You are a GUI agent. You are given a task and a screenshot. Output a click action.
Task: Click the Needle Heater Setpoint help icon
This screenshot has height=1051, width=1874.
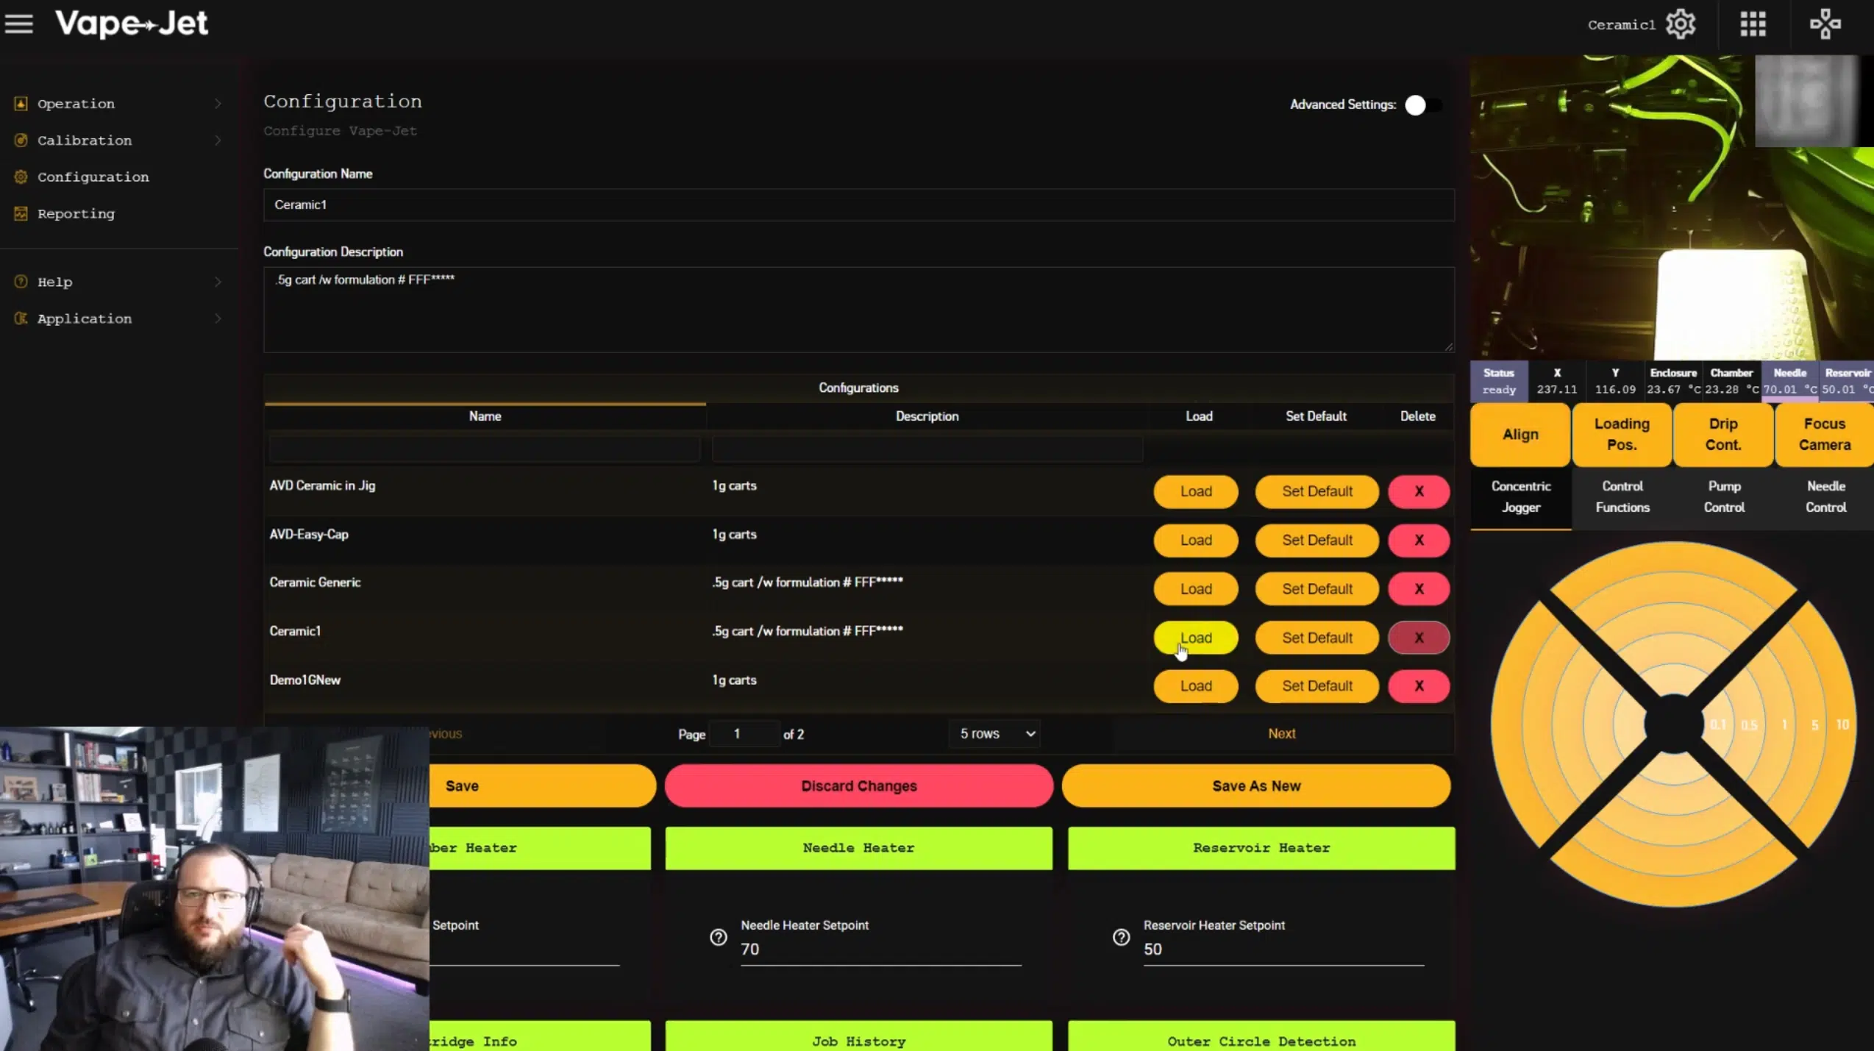tap(718, 937)
